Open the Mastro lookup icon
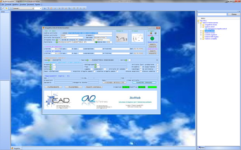Viewport: 241px width, 150px height. 51,67
